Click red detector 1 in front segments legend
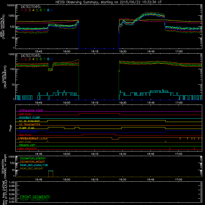Image resolution: width=205 pixels, height=205 pixels. (x=22, y=10)
